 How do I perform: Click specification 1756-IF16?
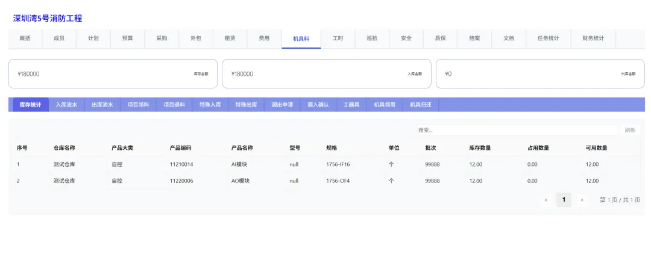pyautogui.click(x=338, y=164)
